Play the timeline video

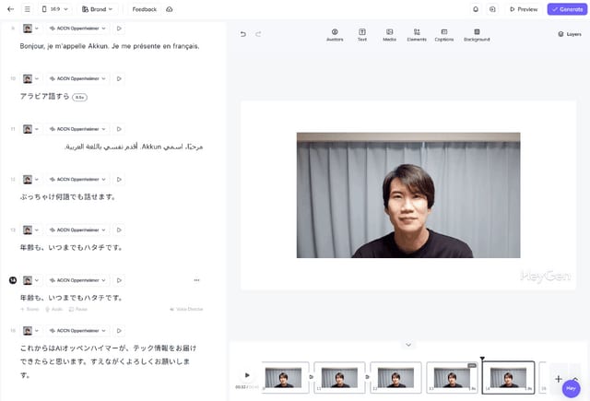coord(247,375)
